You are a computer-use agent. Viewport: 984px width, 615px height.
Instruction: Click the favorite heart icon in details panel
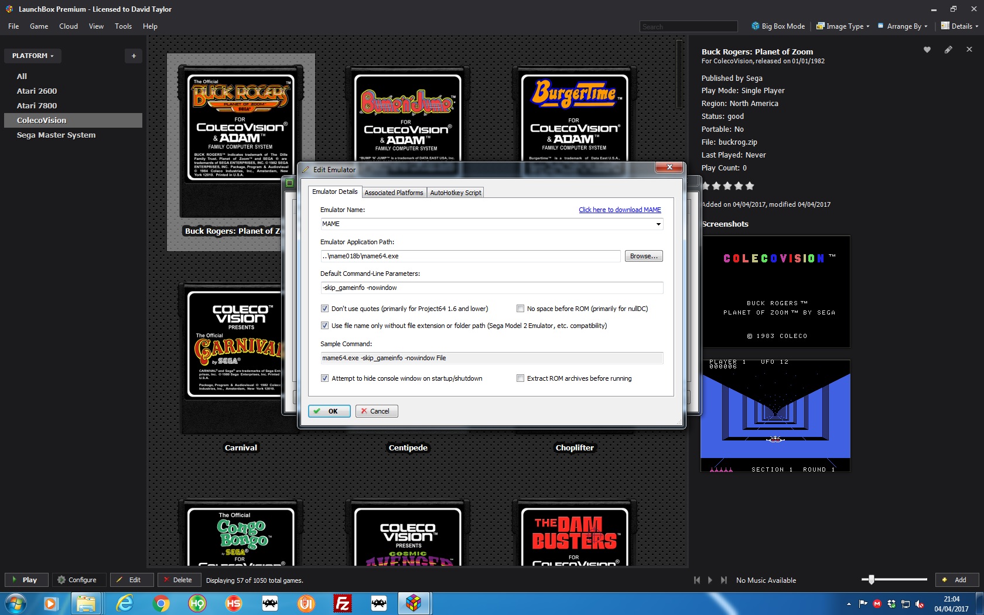click(927, 50)
